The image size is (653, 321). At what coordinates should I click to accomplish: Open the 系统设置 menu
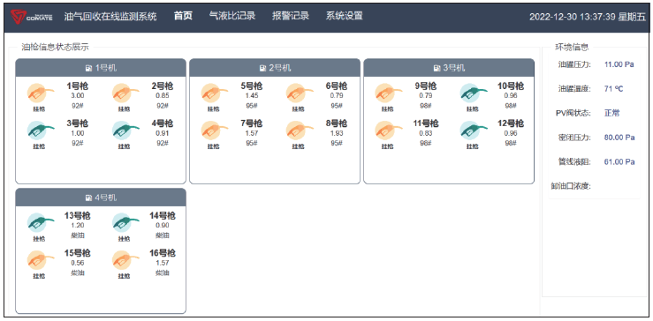coord(344,16)
